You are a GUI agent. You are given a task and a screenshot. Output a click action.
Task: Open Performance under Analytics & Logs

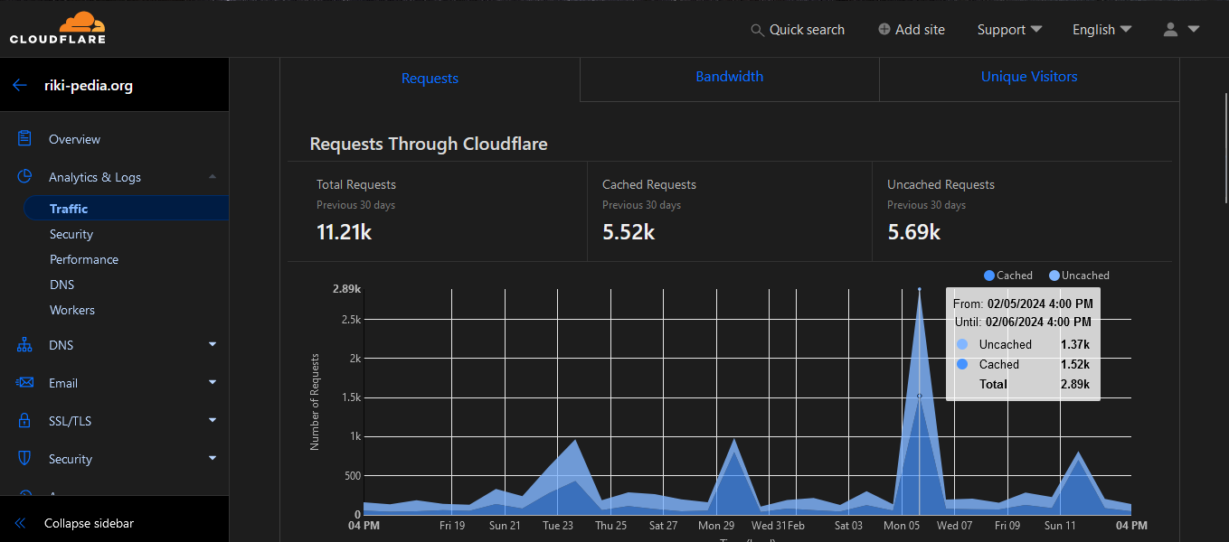click(84, 259)
